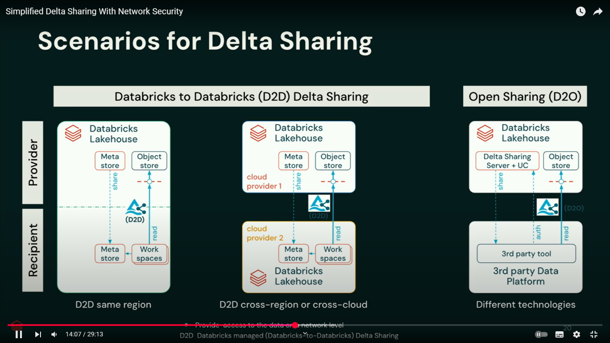610x343 pixels.
Task: Click 'Object store' box in Open Sharing diagram
Action: click(561, 161)
